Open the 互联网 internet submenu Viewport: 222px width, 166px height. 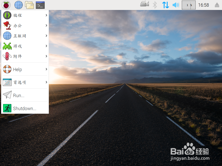25,36
